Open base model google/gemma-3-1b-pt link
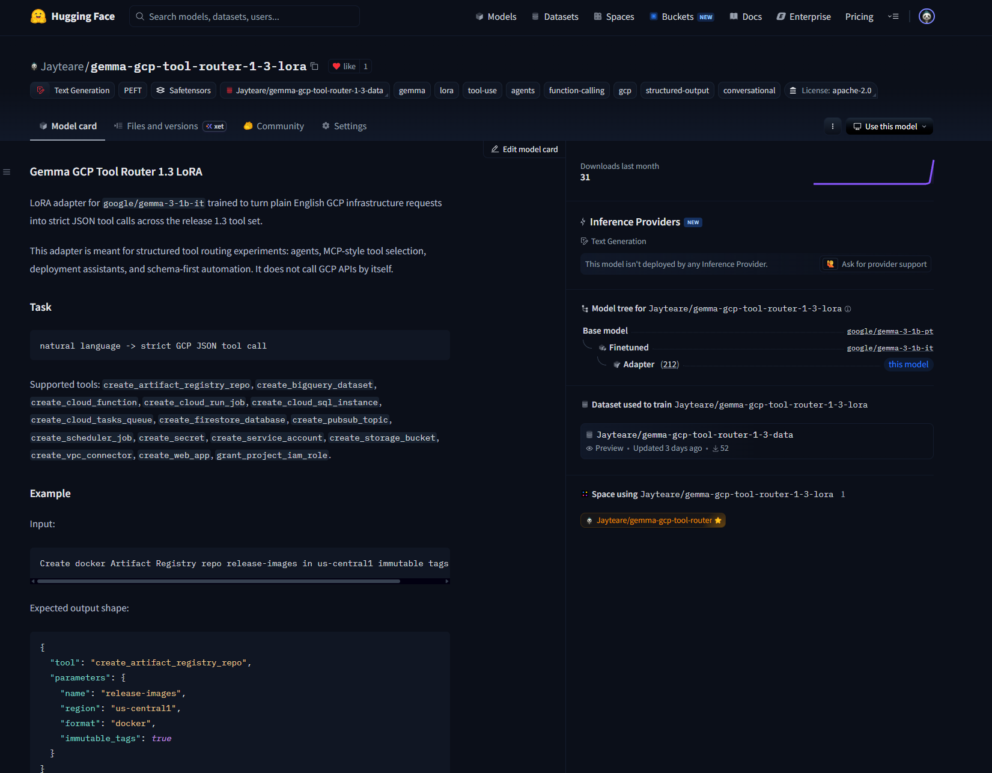992x773 pixels. 890,331
